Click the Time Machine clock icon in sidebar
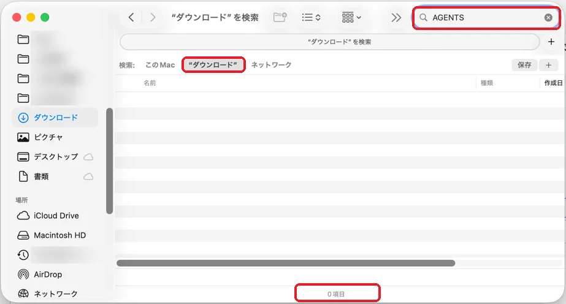The image size is (566, 304). 23,255
